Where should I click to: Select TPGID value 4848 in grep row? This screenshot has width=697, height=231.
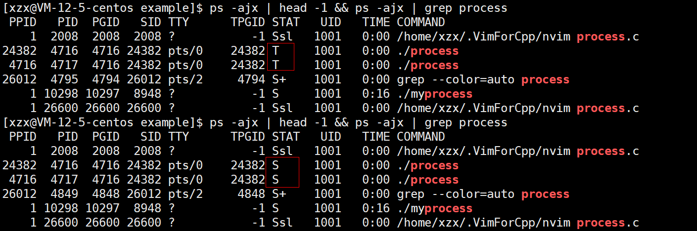coord(251,194)
